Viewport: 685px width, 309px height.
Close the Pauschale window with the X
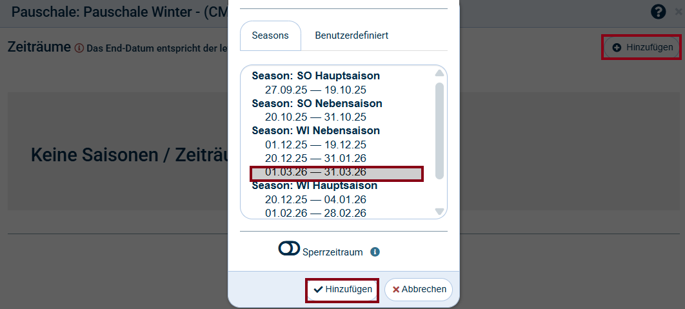point(679,12)
